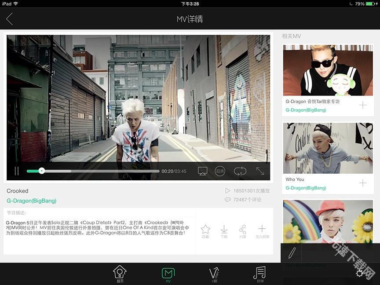Add MV to playlist with 加入悦单
This screenshot has height=285, width=380.
[x=262, y=231]
